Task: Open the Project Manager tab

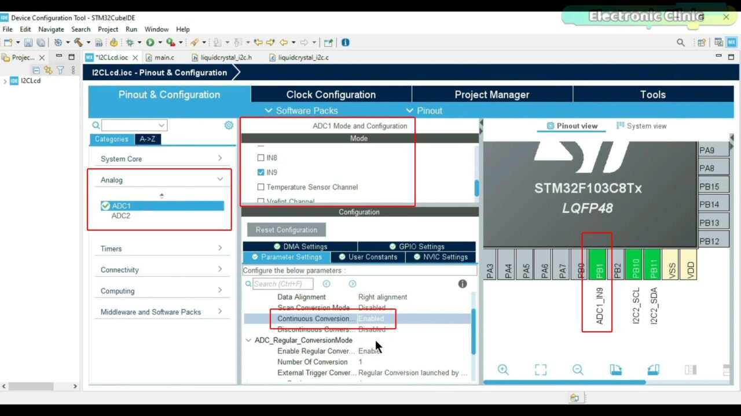Action: pyautogui.click(x=492, y=95)
